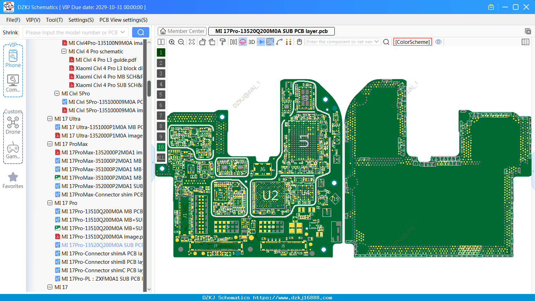Show layer 2

click(161, 63)
